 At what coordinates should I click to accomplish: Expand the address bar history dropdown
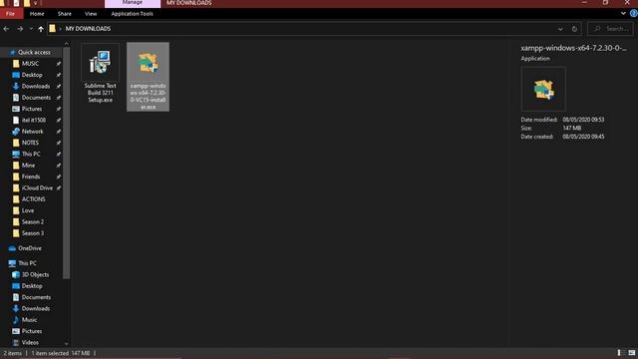(x=560, y=29)
